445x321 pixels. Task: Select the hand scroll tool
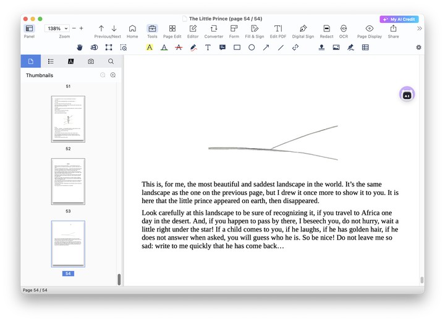pos(80,48)
